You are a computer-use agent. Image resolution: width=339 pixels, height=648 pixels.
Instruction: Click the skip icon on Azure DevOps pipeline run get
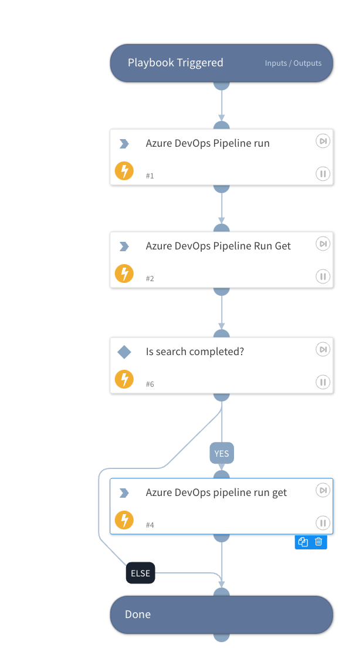(x=323, y=490)
